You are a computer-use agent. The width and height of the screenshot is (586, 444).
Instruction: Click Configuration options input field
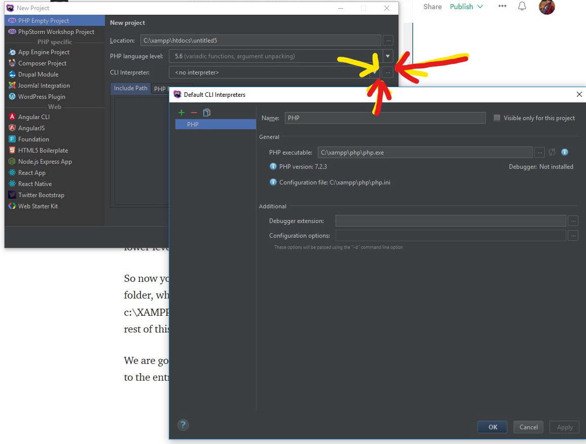pyautogui.click(x=451, y=236)
